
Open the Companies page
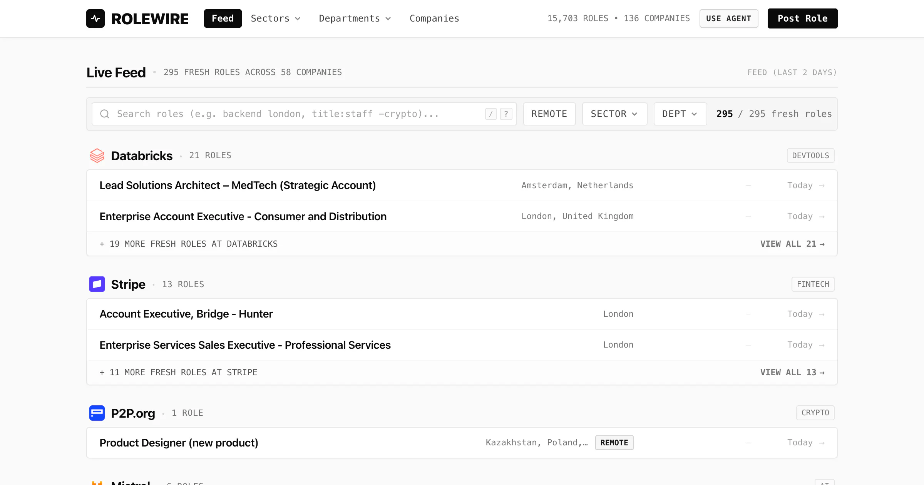pyautogui.click(x=434, y=18)
